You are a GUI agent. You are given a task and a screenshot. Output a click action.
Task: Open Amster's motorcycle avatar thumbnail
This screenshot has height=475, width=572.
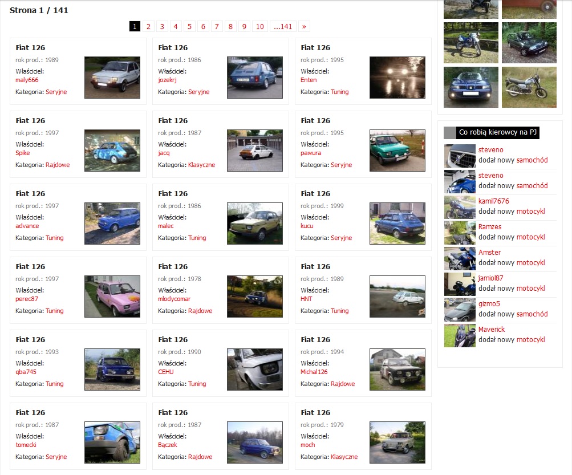click(x=460, y=259)
